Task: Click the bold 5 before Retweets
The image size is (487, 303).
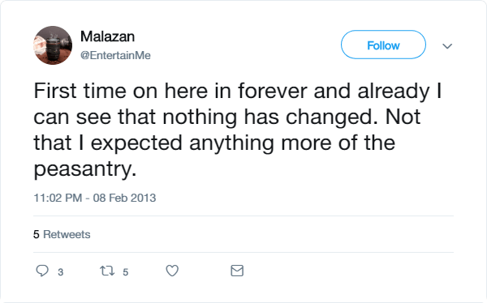Action: pyautogui.click(x=37, y=234)
